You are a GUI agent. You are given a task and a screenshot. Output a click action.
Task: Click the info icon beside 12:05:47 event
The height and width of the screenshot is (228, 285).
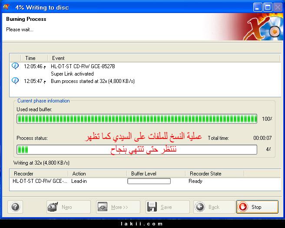click(15, 80)
